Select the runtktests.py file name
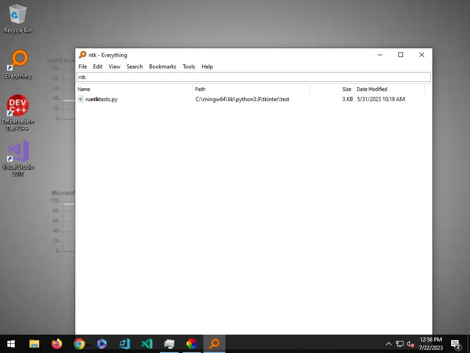The height and width of the screenshot is (353, 470). [x=101, y=99]
